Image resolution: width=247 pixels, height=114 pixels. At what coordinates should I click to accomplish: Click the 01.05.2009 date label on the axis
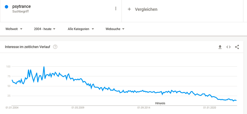[78, 108]
